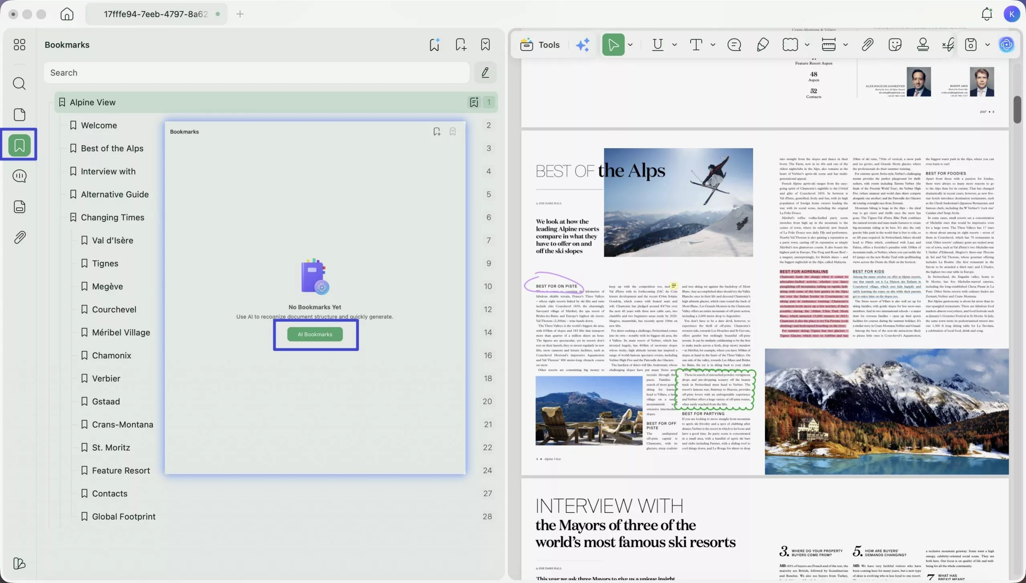Click the AI Bookmarks button
This screenshot has height=583, width=1026.
click(315, 334)
